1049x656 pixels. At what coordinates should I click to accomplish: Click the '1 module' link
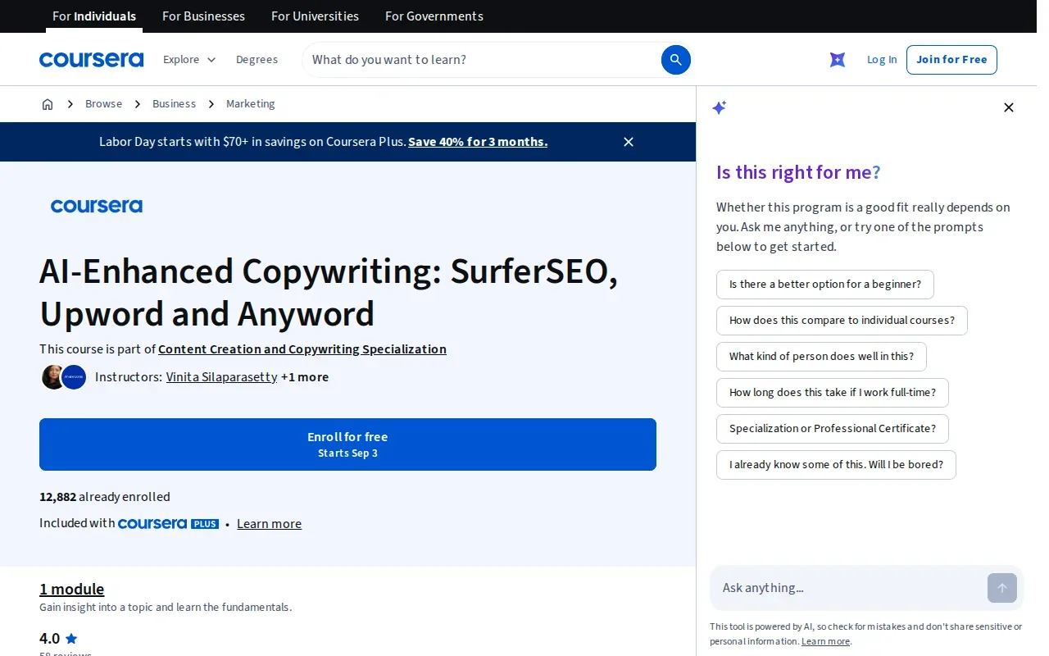pyautogui.click(x=72, y=589)
